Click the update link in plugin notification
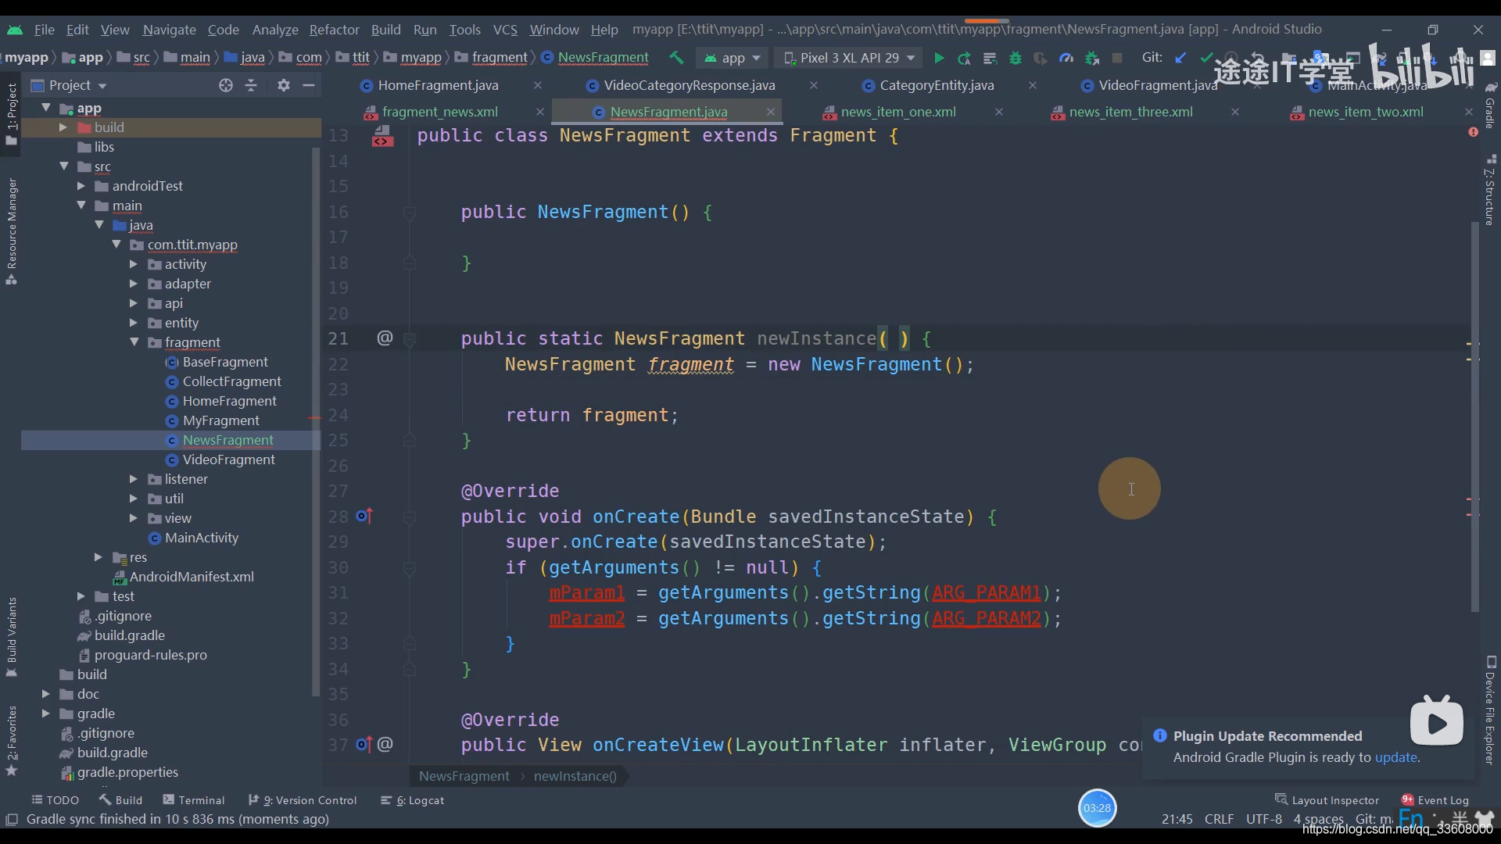1501x844 pixels. (1396, 757)
